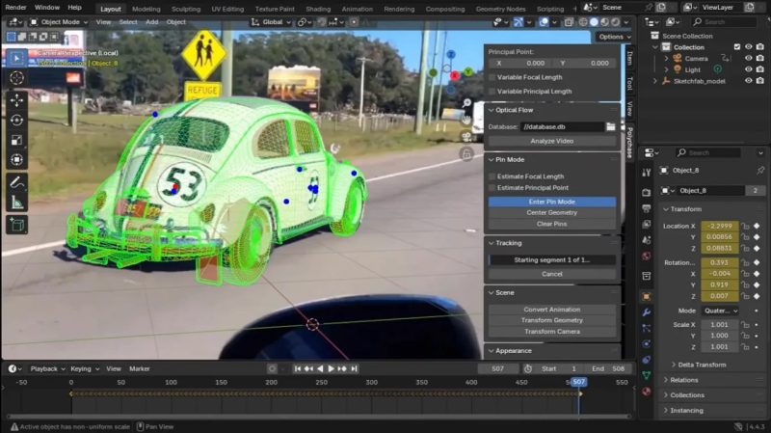
Task: Open the Object Mode dropdown
Action: point(60,21)
